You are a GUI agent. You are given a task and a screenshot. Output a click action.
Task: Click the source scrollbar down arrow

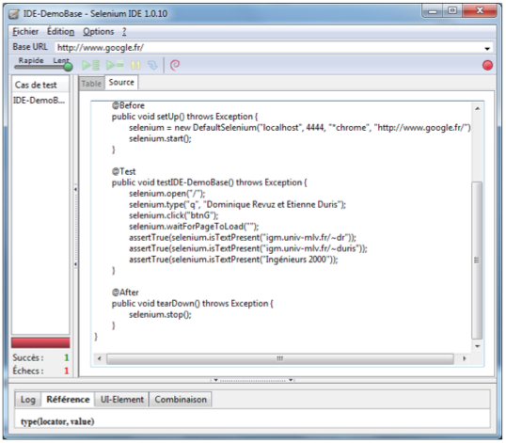[x=477, y=346]
